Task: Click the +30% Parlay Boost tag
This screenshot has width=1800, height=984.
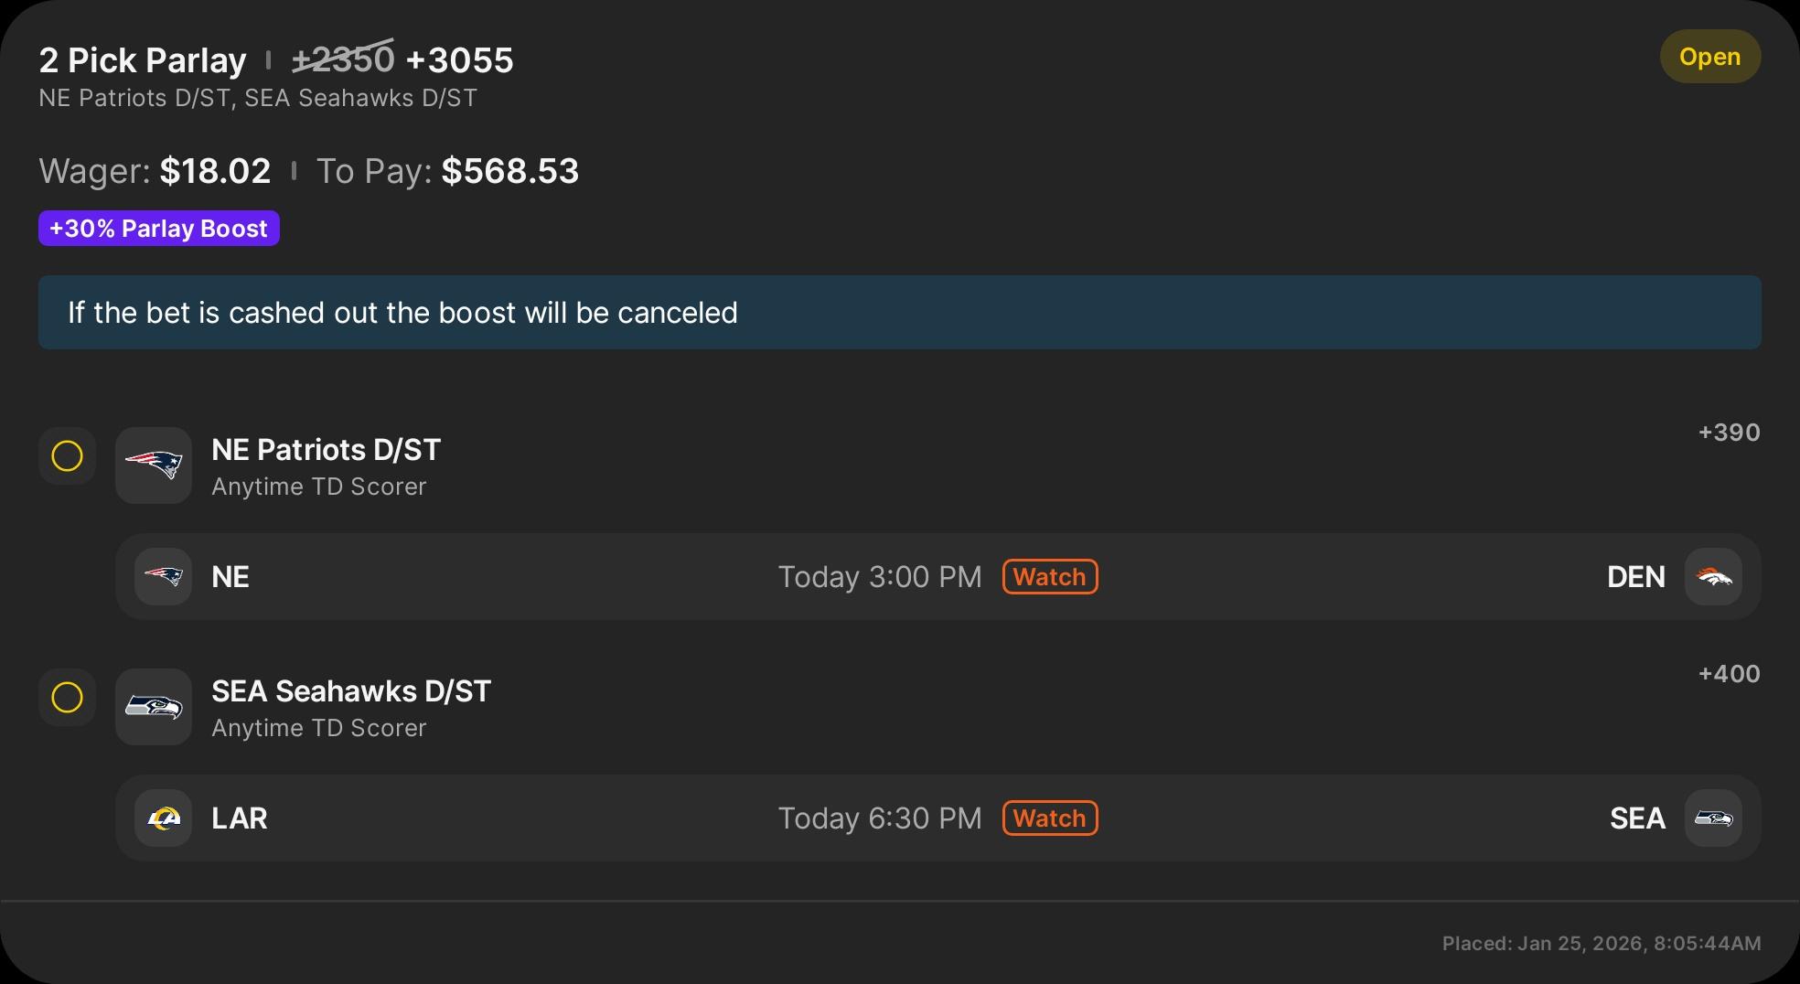Action: (x=158, y=228)
